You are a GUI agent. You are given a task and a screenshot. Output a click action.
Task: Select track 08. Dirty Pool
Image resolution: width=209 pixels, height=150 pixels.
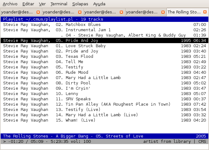coord(104,83)
